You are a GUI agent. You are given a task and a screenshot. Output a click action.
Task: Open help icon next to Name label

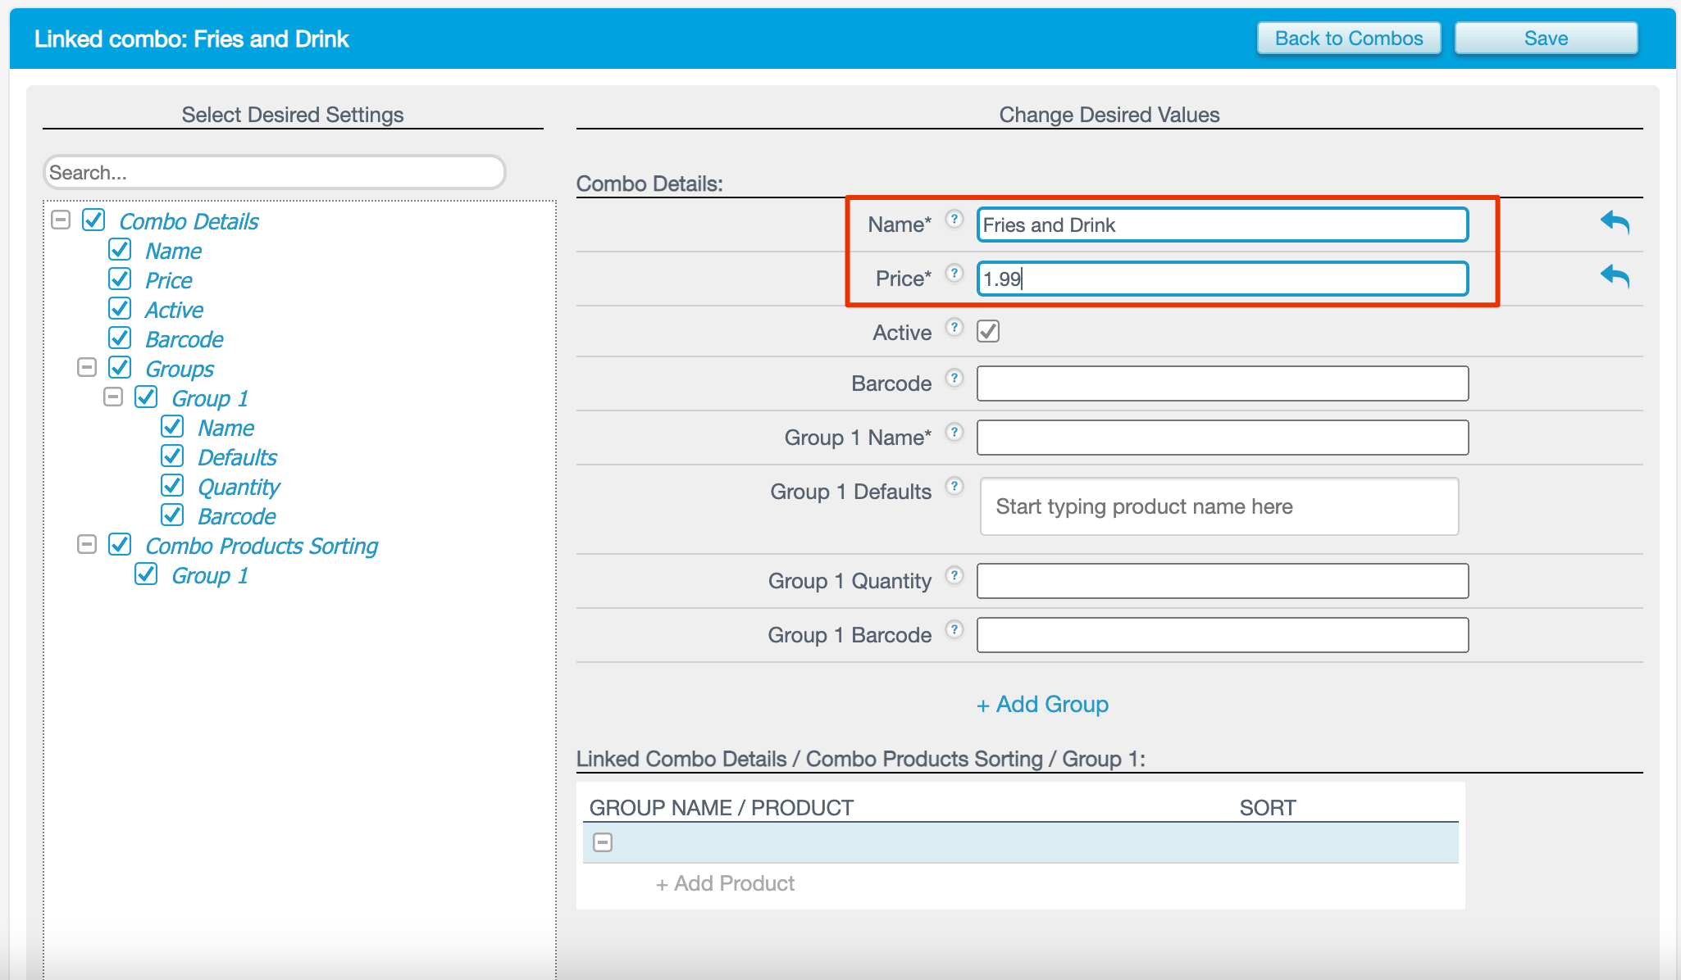click(x=954, y=219)
